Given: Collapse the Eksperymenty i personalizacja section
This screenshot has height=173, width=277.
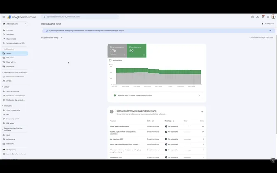Looking at the screenshot, I should [x=14, y=72].
